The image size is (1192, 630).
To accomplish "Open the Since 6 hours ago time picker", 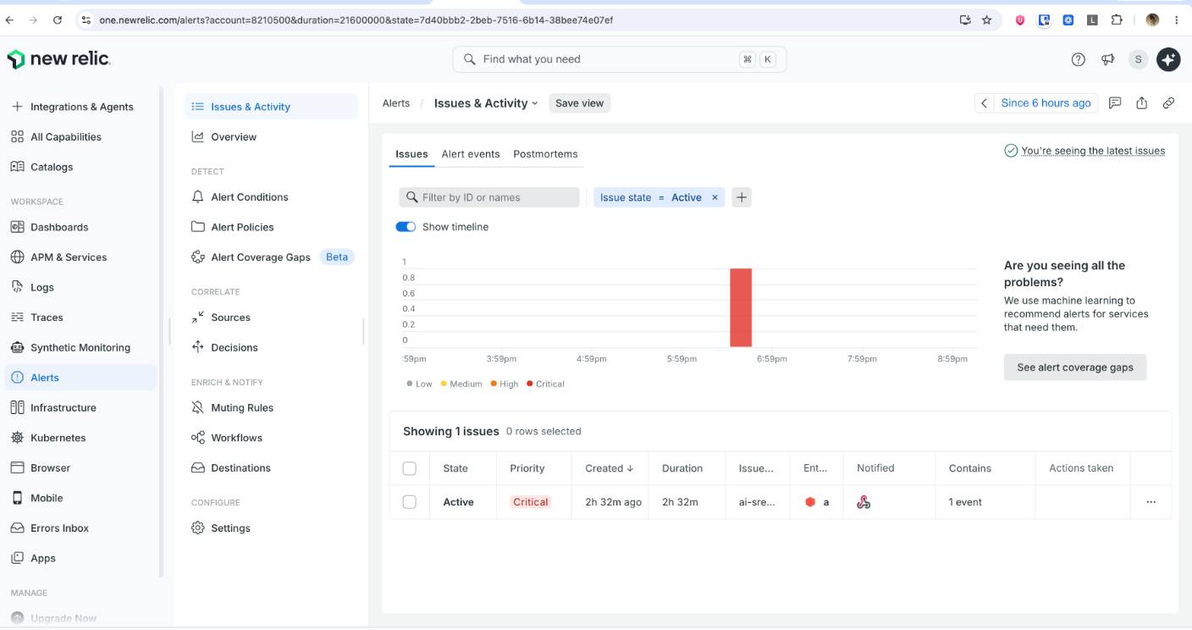I will click(x=1046, y=103).
